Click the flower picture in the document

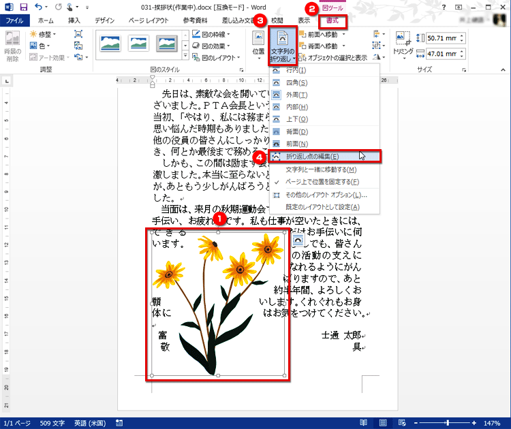coord(218,304)
